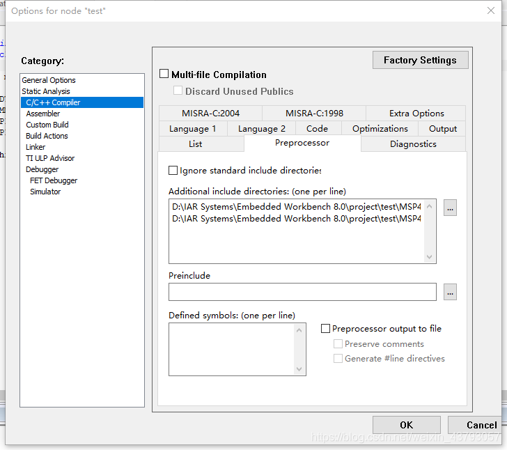507x450 pixels.
Task: Select General Options category
Action: coord(49,80)
